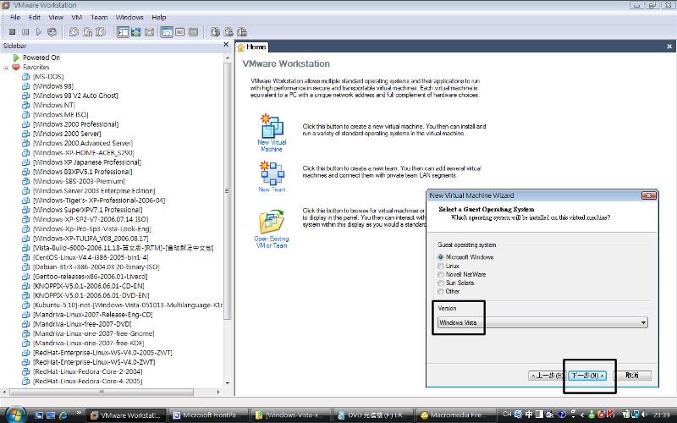This screenshot has width=677, height=423.
Task: Click the Internet Explorer quick launch icon
Action: tap(63, 415)
